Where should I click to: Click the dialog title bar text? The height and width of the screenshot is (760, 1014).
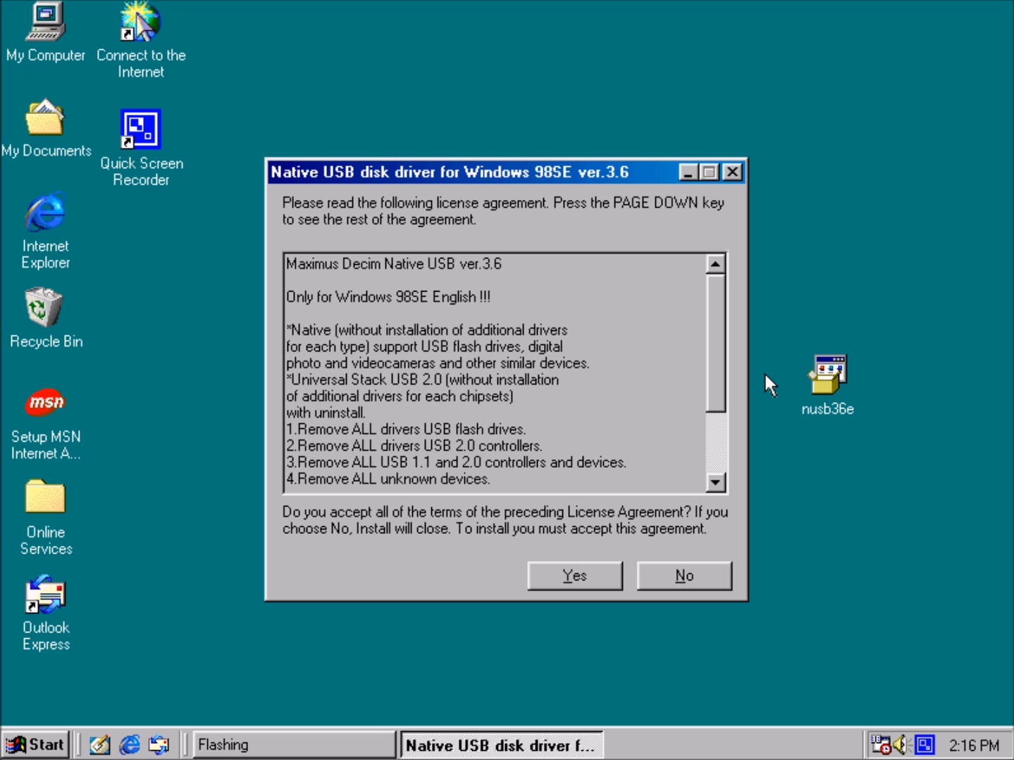click(x=450, y=172)
